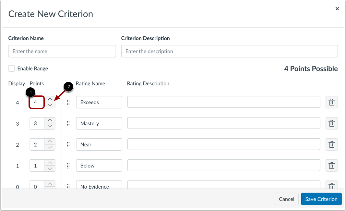Click trash icon for Near rating
The width and height of the screenshot is (346, 211).
(x=331, y=144)
